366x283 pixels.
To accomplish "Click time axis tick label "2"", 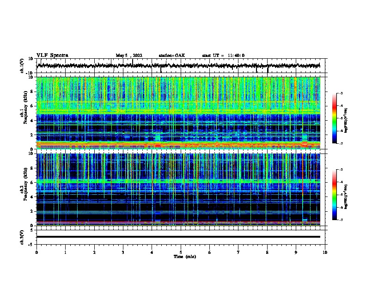I will pyautogui.click(x=94, y=252).
